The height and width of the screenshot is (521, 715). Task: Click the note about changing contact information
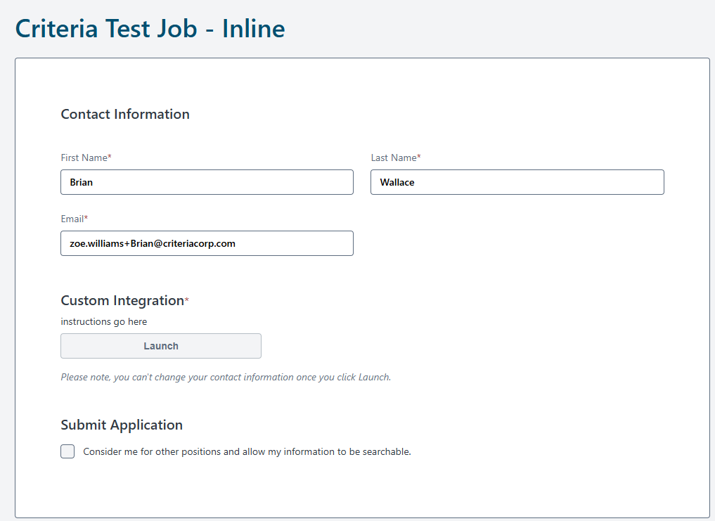click(226, 378)
